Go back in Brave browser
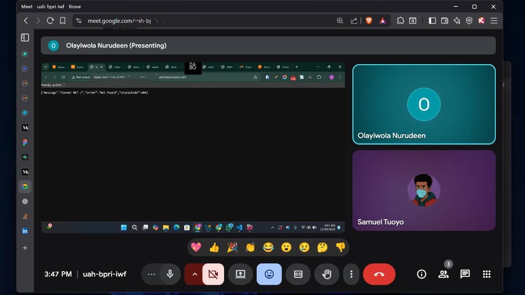 26,21
